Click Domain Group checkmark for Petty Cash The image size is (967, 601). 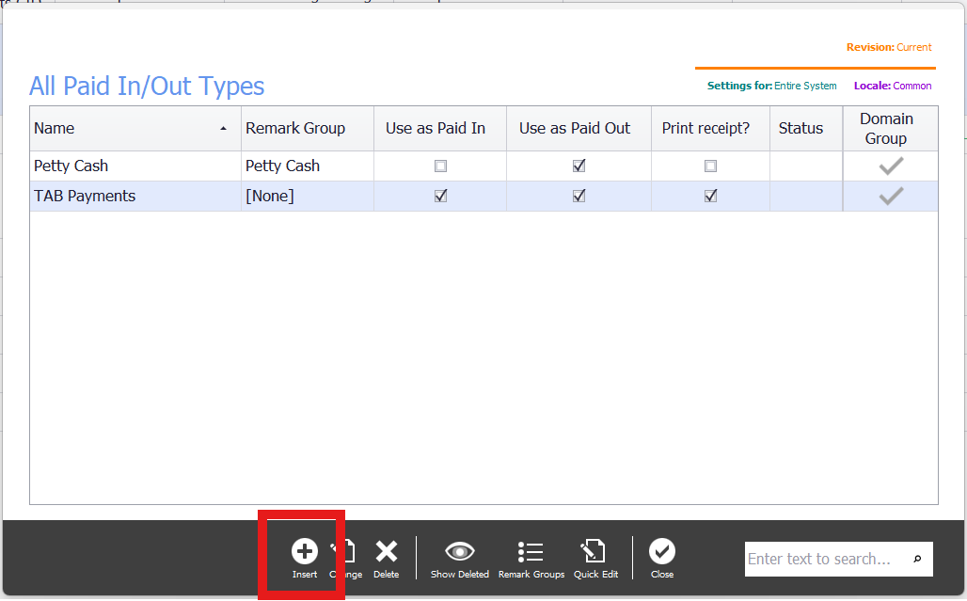point(891,166)
